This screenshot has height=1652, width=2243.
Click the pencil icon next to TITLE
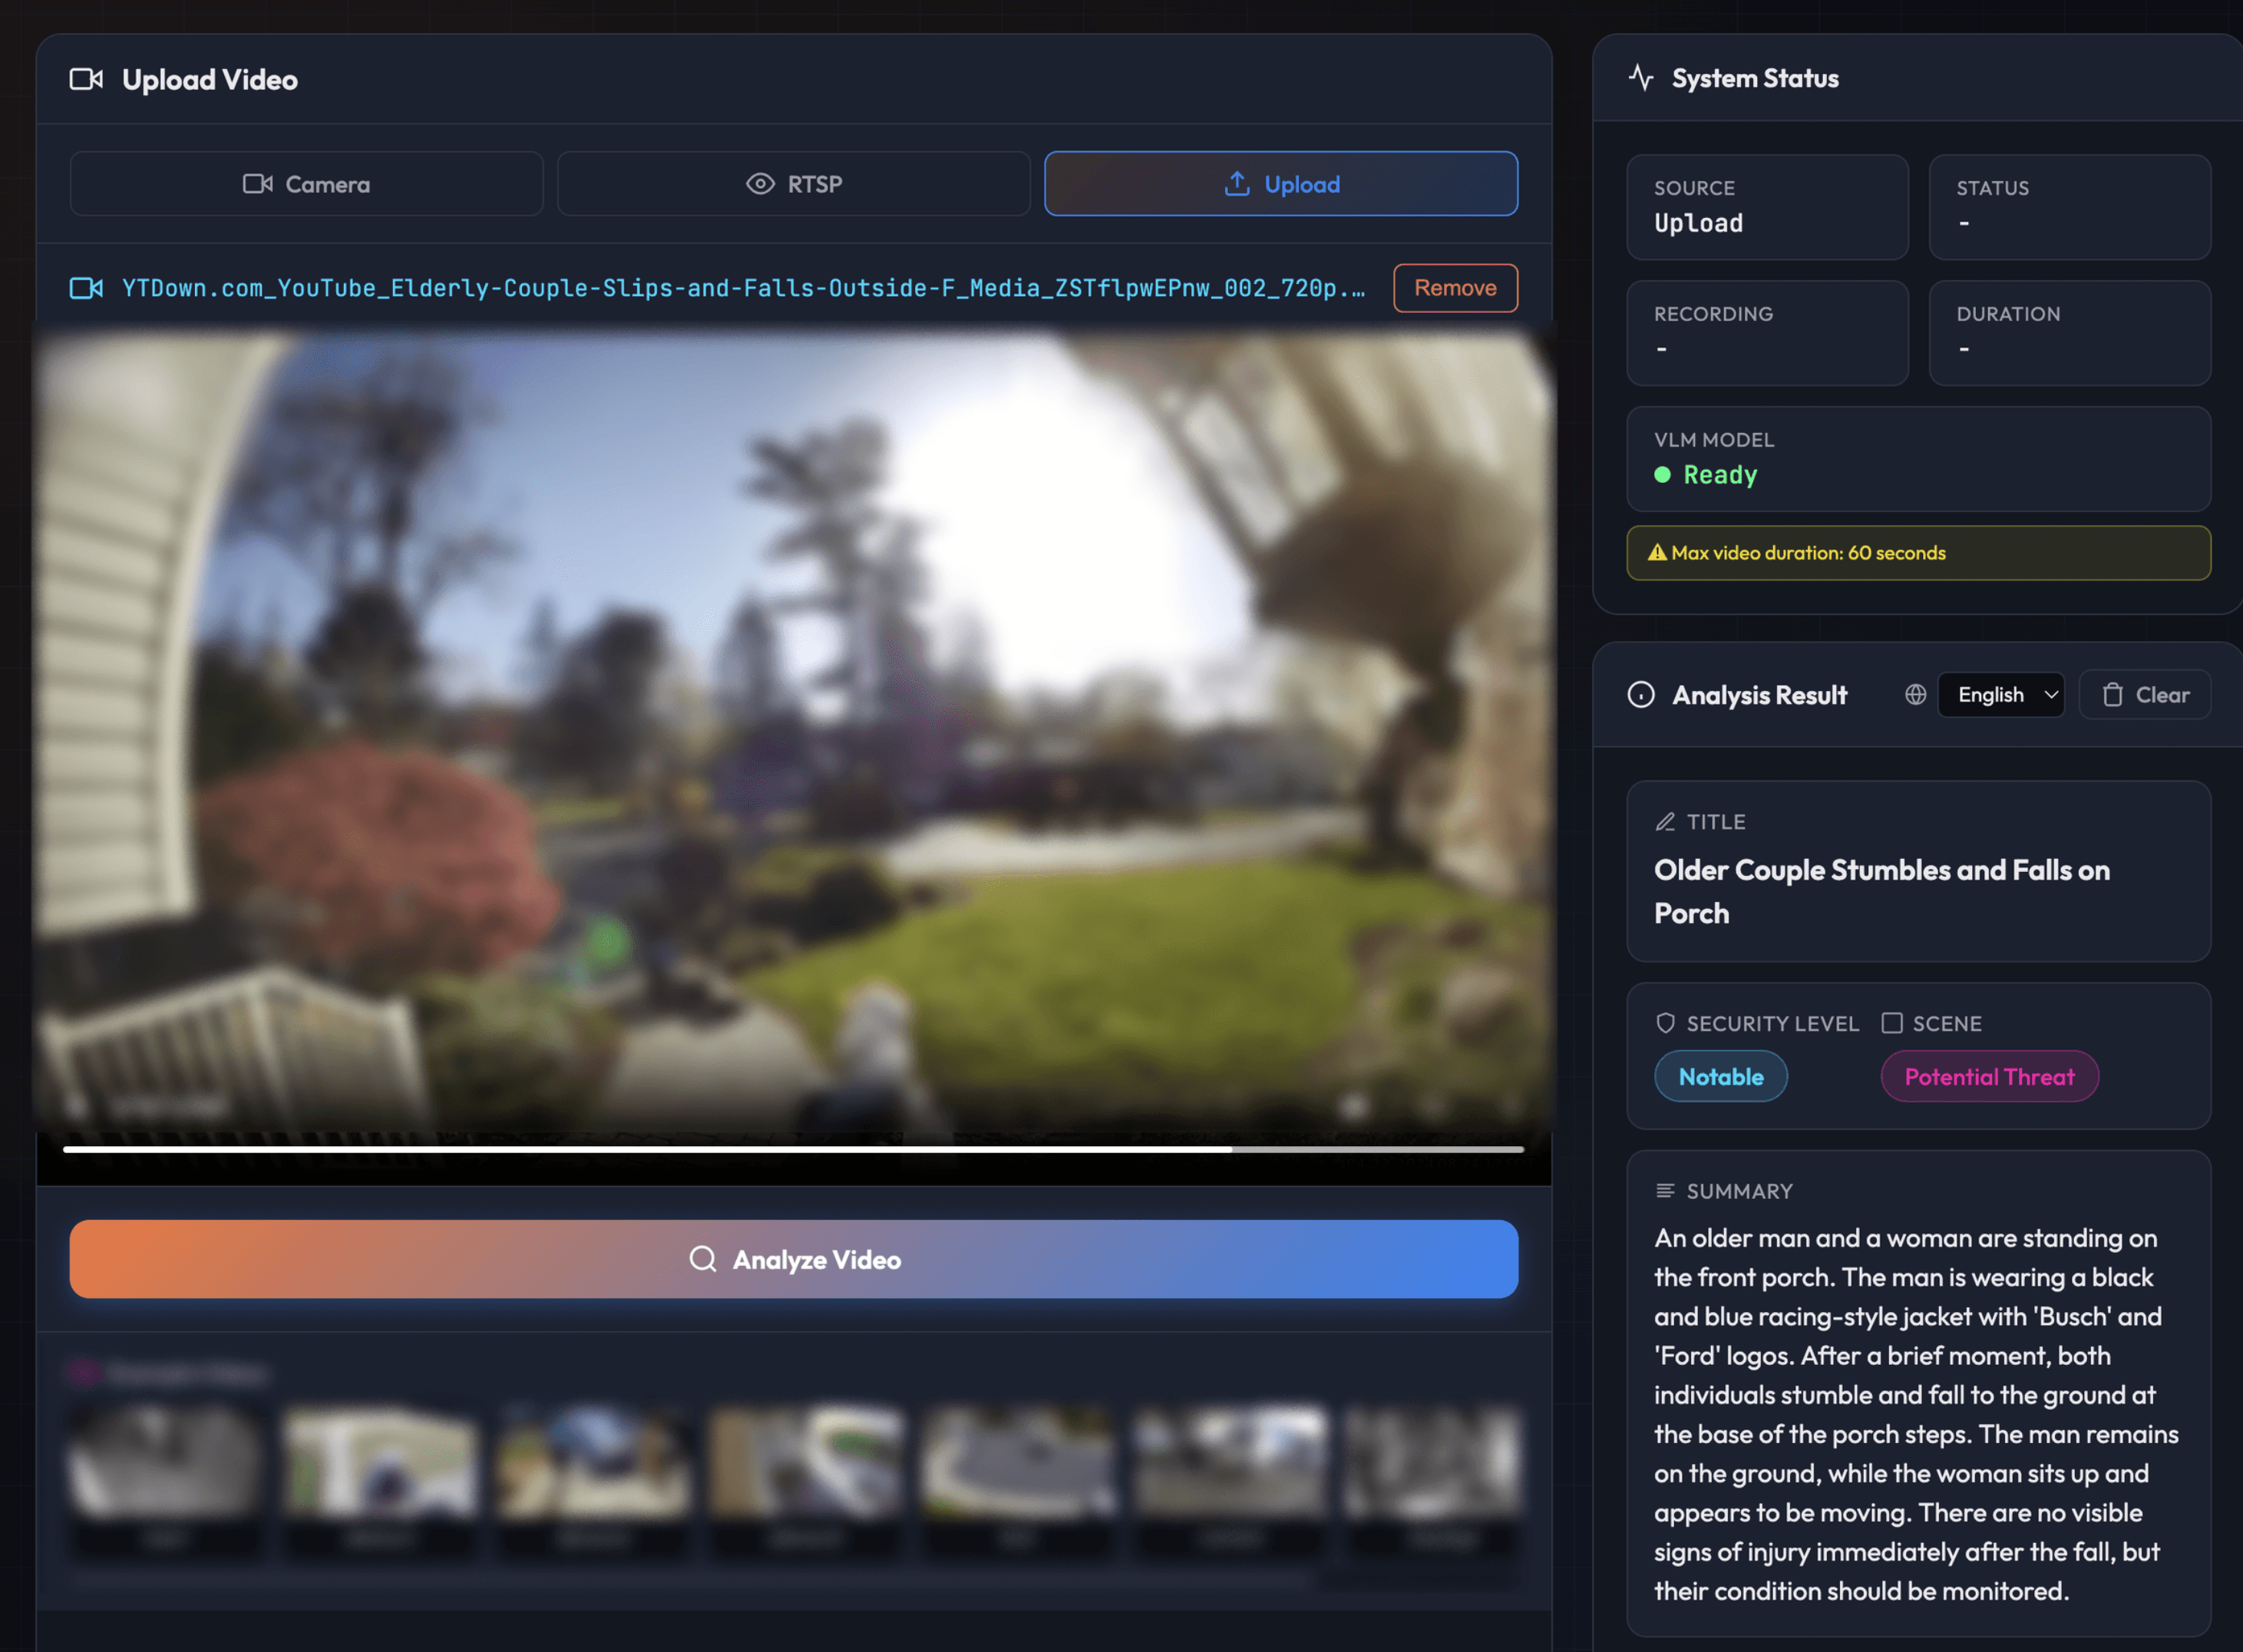click(1665, 822)
